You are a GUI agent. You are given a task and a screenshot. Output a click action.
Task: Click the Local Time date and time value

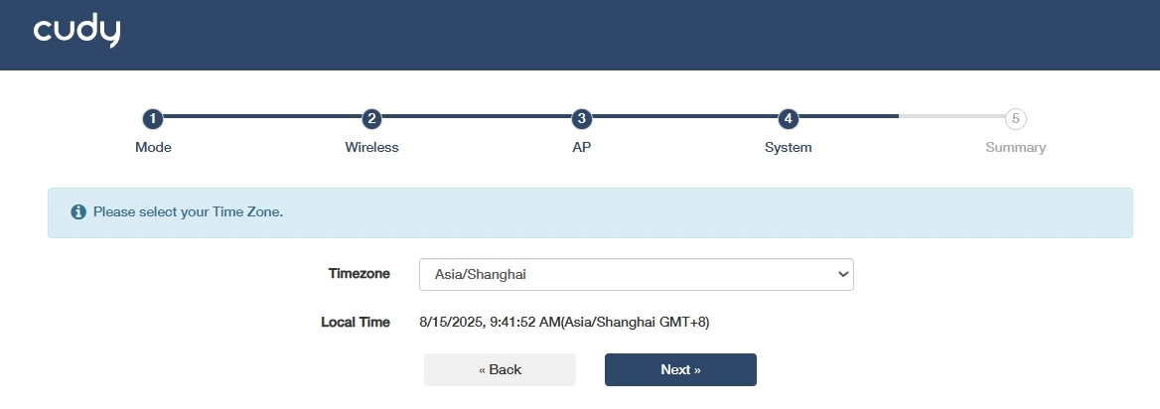(564, 322)
